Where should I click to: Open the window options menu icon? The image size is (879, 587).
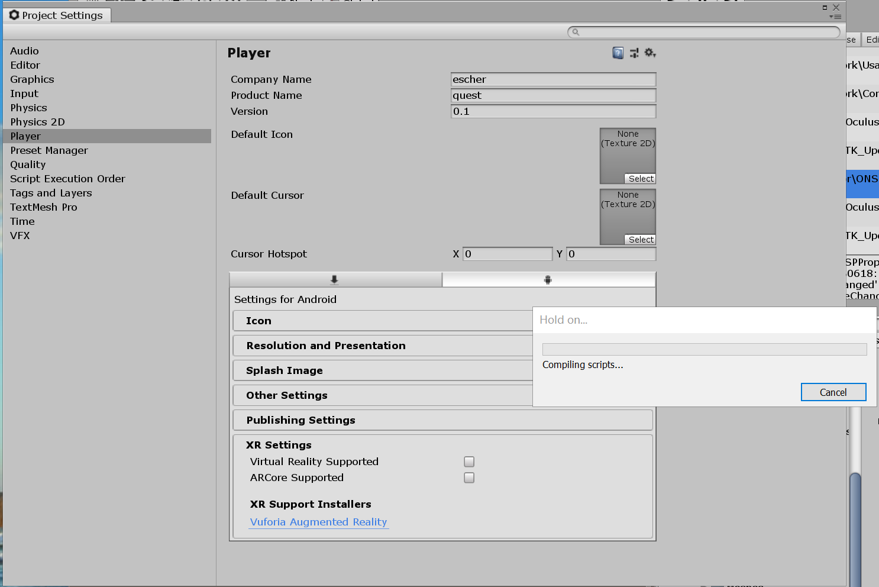pyautogui.click(x=835, y=17)
